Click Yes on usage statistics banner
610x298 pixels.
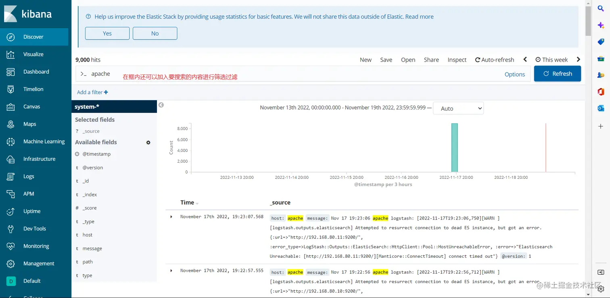(x=107, y=33)
